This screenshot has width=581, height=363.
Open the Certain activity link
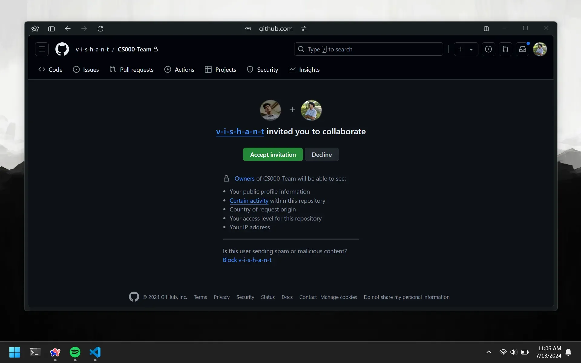coord(249,201)
